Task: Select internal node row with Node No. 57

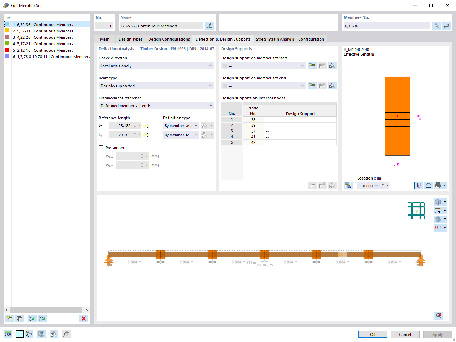Action: pyautogui.click(x=279, y=131)
